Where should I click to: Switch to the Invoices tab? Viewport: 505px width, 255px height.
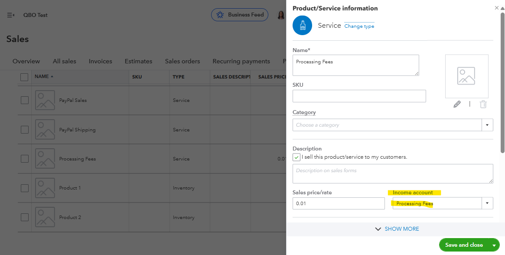[100, 61]
